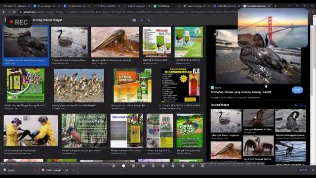Expand options chevron for first downloaded file

(35, 170)
